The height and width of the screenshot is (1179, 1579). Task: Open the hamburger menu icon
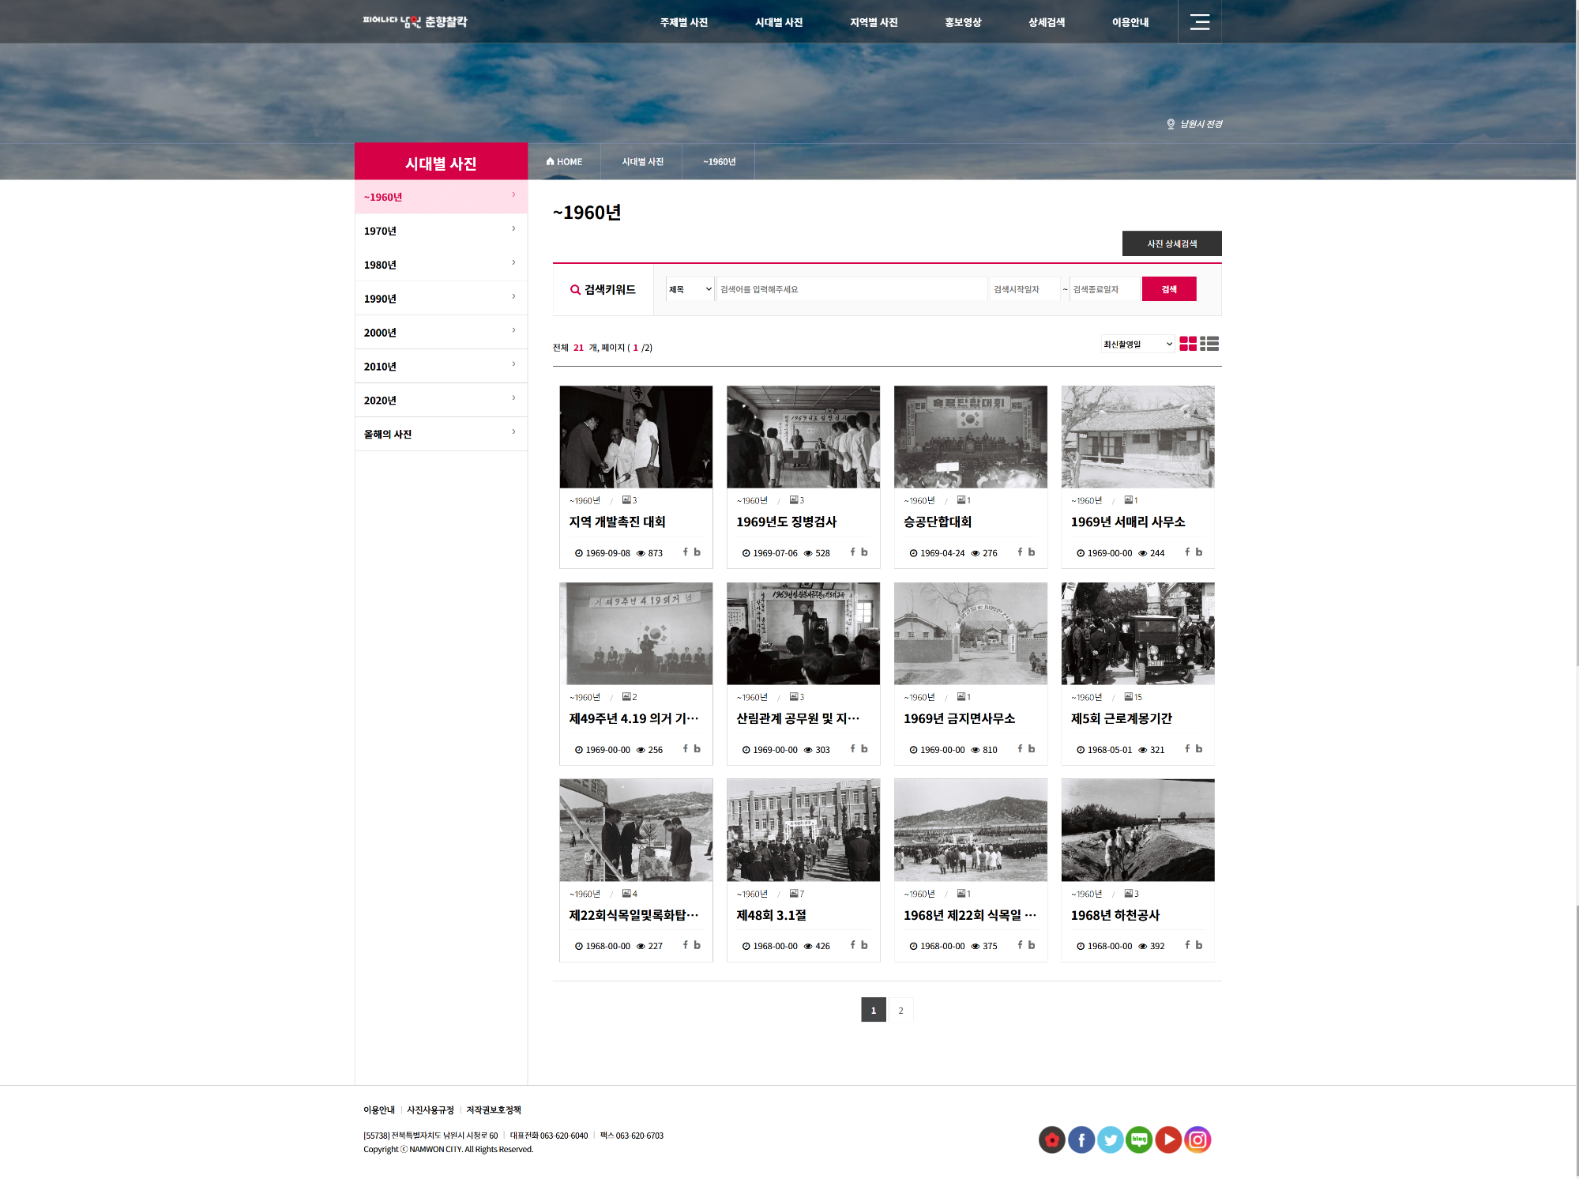[1199, 22]
